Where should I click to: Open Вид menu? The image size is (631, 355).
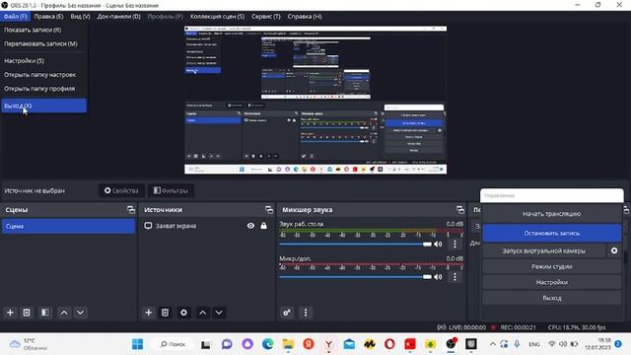point(81,17)
